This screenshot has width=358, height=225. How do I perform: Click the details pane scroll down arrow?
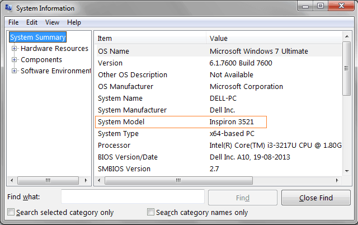pos(347,171)
